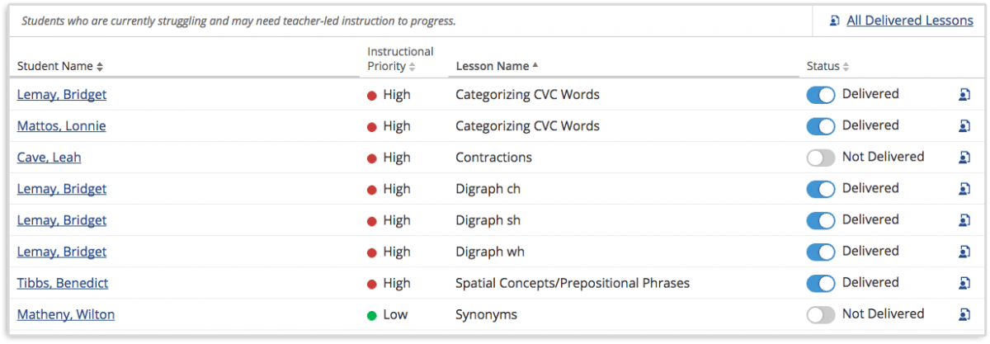The image size is (990, 344).
Task: Open lesson document icon for Synonyms row
Action: pyautogui.click(x=964, y=314)
